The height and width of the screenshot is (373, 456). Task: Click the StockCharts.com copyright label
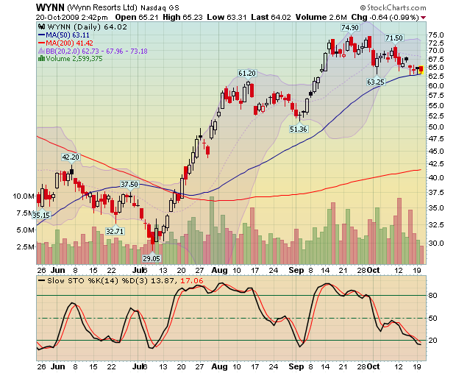[x=393, y=7]
